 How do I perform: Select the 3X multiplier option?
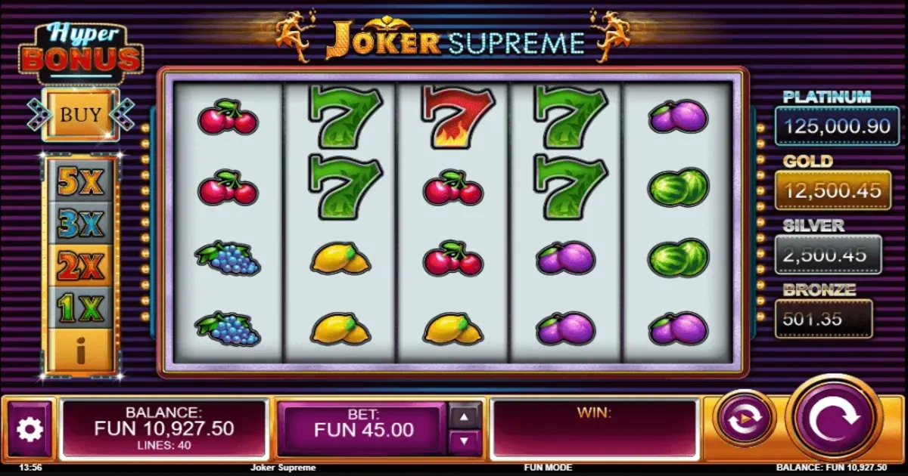click(79, 223)
